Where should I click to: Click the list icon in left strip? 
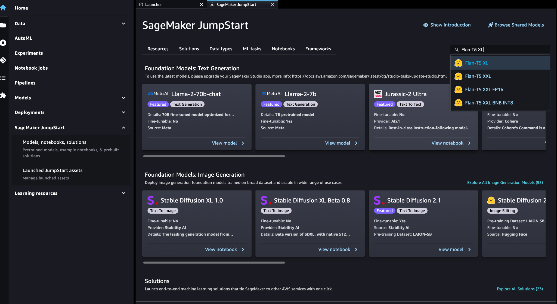pyautogui.click(x=3, y=78)
